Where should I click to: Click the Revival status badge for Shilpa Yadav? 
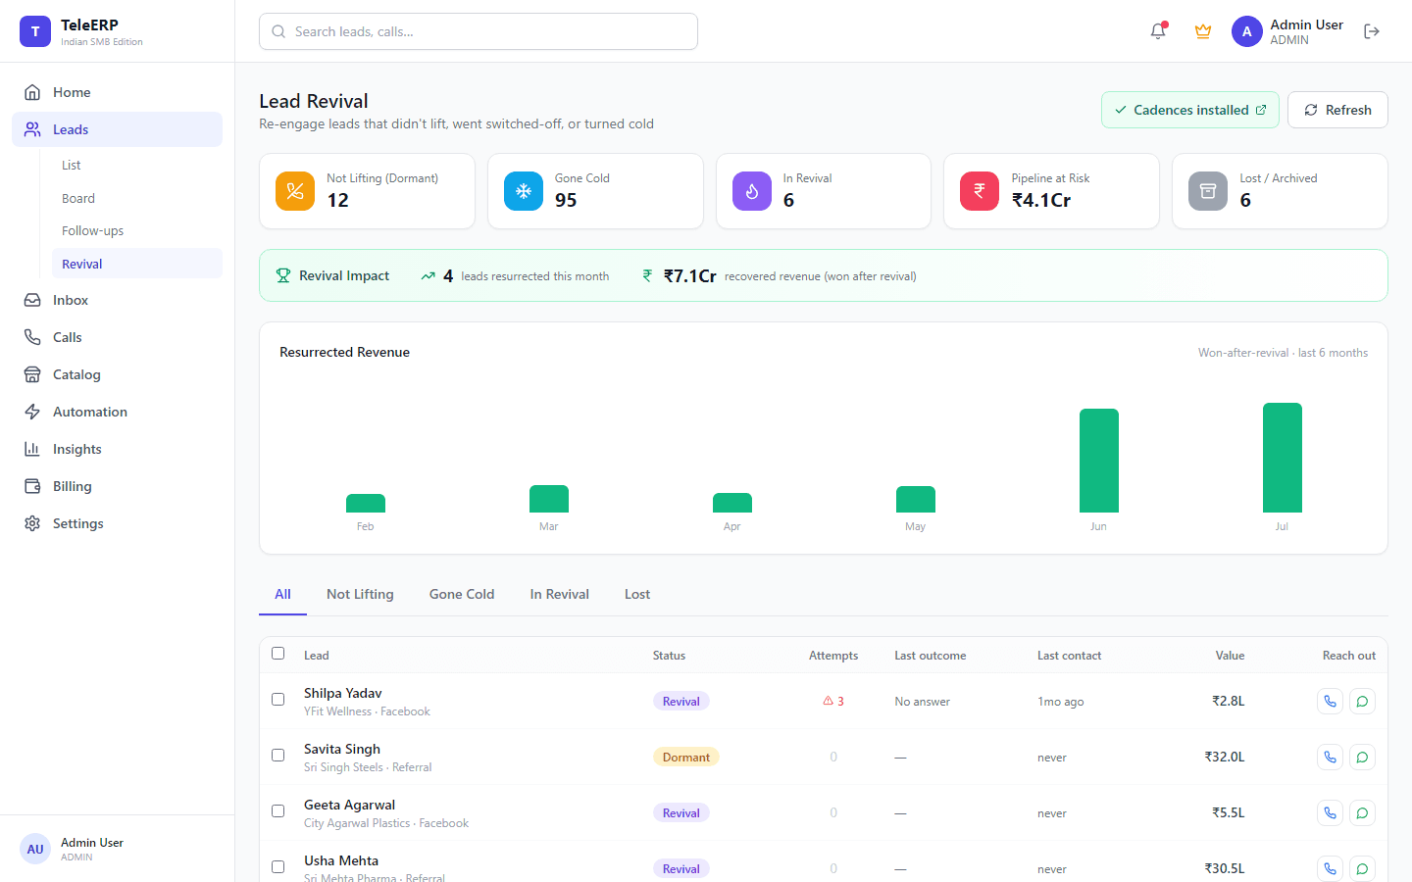(x=681, y=701)
